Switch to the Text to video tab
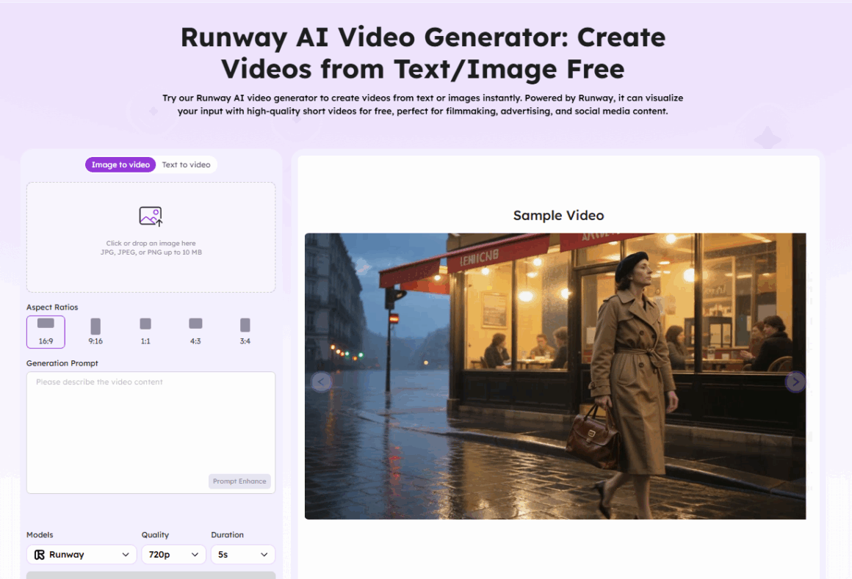 (x=186, y=165)
